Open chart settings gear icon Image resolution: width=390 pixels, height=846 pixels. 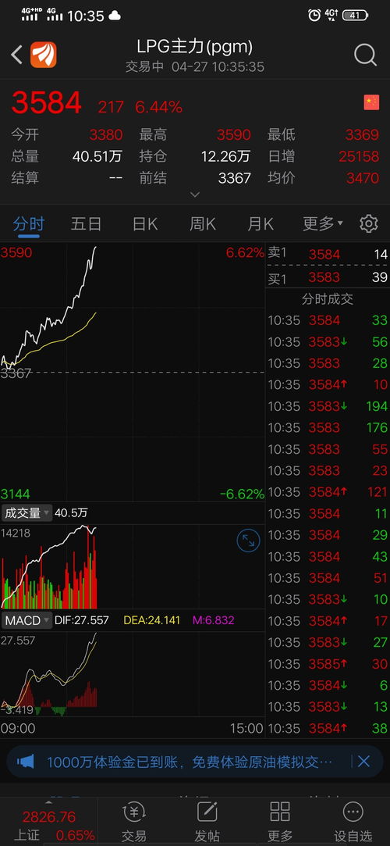pos(368,223)
